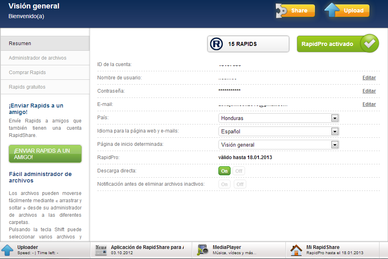
Task: Open Aplicación de RapidShare news item
Action: click(x=147, y=247)
